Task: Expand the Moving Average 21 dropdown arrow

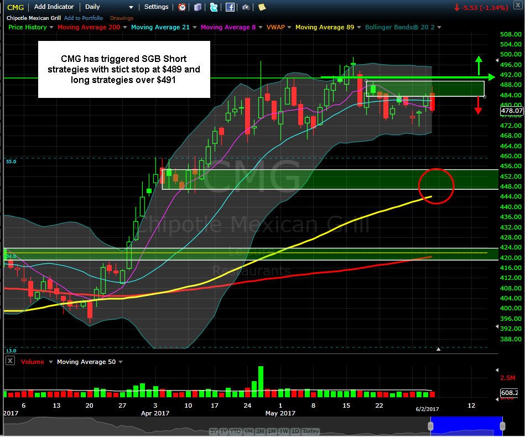Action: coord(195,27)
